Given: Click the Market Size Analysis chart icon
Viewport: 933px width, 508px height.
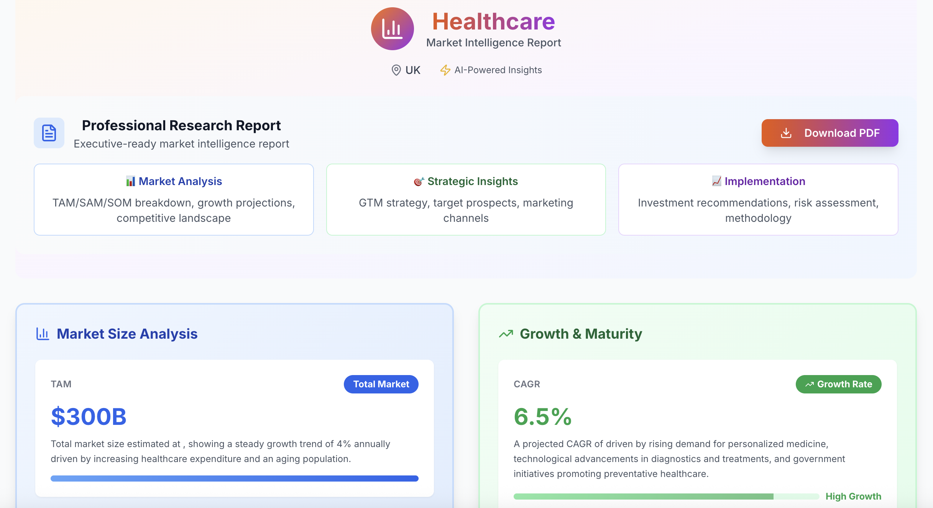Looking at the screenshot, I should (x=43, y=334).
